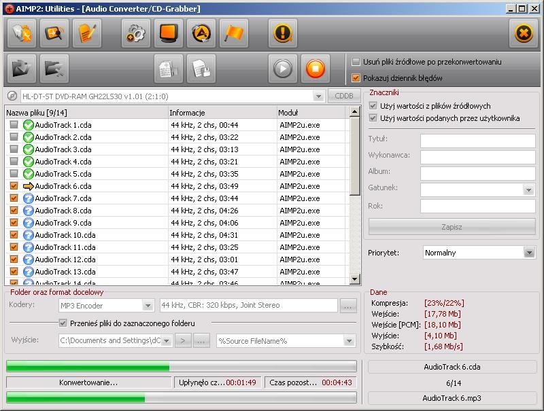Toggle 'Użyj wartości podanych przez użytkownika' checkbox

(373, 118)
